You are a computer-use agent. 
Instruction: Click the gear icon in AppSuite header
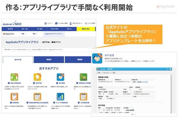point(170,69)
